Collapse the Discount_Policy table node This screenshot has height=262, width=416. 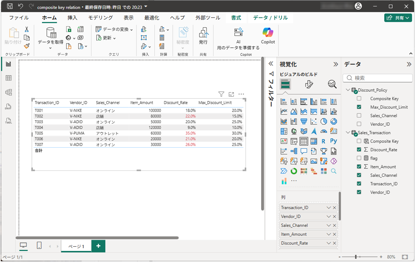348,90
